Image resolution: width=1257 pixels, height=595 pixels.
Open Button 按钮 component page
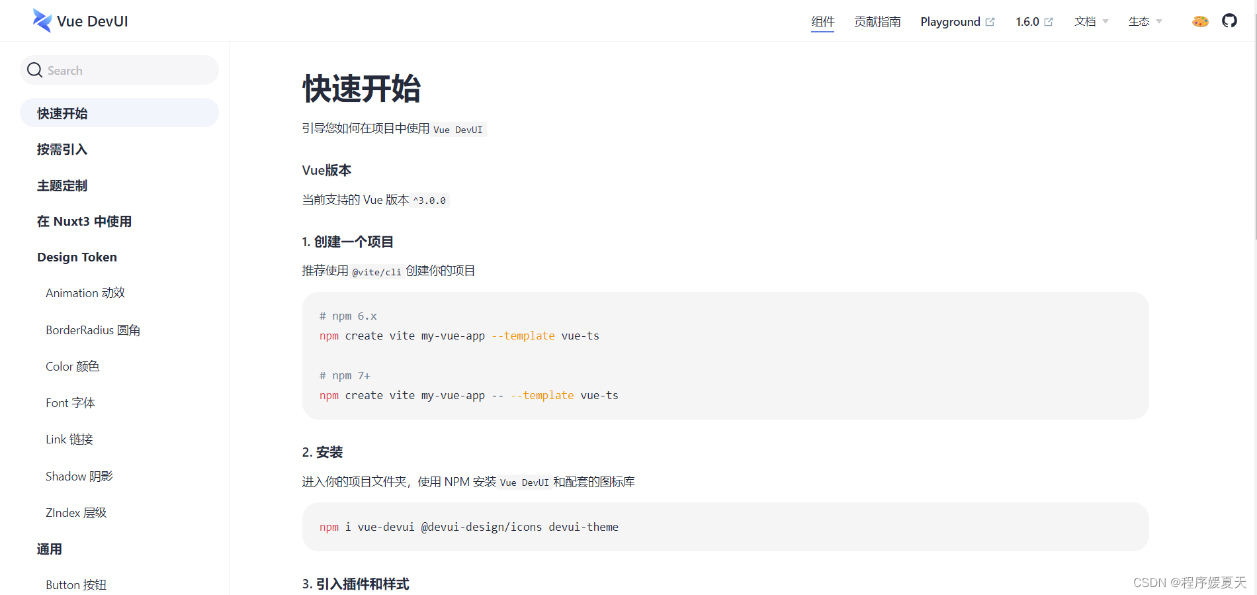[76, 585]
